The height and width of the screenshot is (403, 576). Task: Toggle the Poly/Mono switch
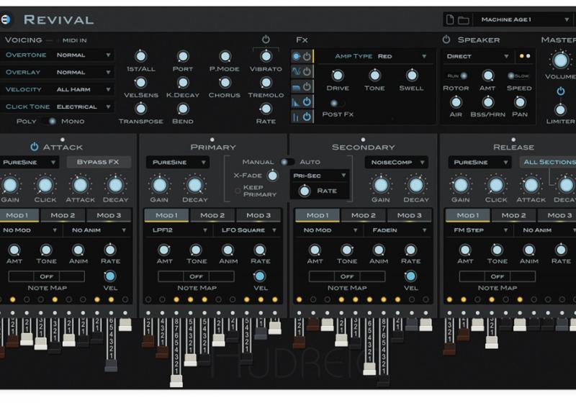click(50, 122)
